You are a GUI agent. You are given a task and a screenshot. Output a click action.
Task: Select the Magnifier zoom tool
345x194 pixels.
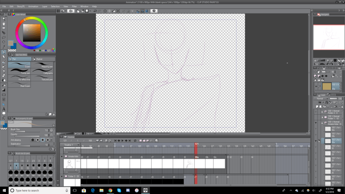[4, 19]
